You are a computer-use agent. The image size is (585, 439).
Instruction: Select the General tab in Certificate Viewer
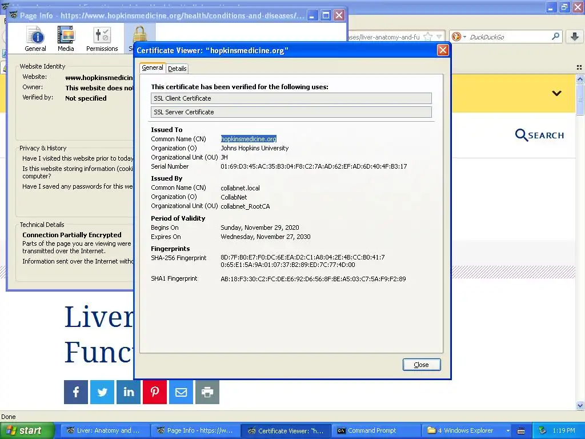[x=152, y=68]
